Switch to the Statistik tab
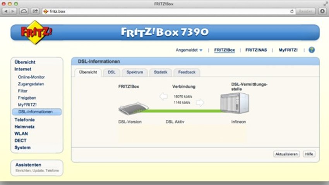The image size is (329, 185). tap(161, 72)
